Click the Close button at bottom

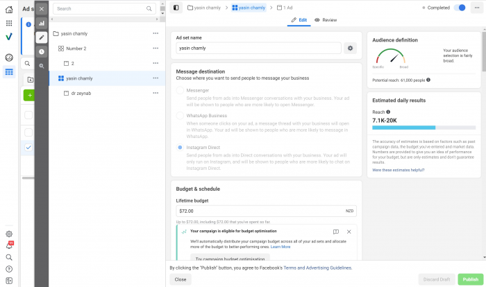point(181,279)
